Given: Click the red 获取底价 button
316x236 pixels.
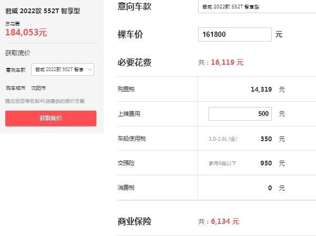Looking at the screenshot, I should 51,118.
